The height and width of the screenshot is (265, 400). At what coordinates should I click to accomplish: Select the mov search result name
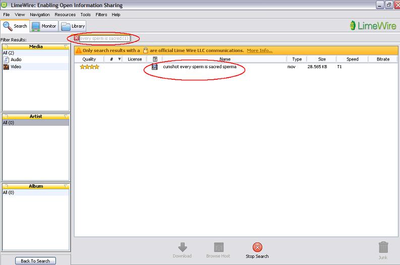coord(199,67)
